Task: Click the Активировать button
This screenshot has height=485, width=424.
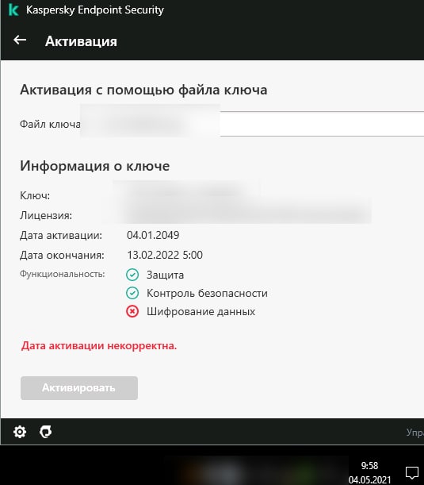Action: pyautogui.click(x=79, y=388)
